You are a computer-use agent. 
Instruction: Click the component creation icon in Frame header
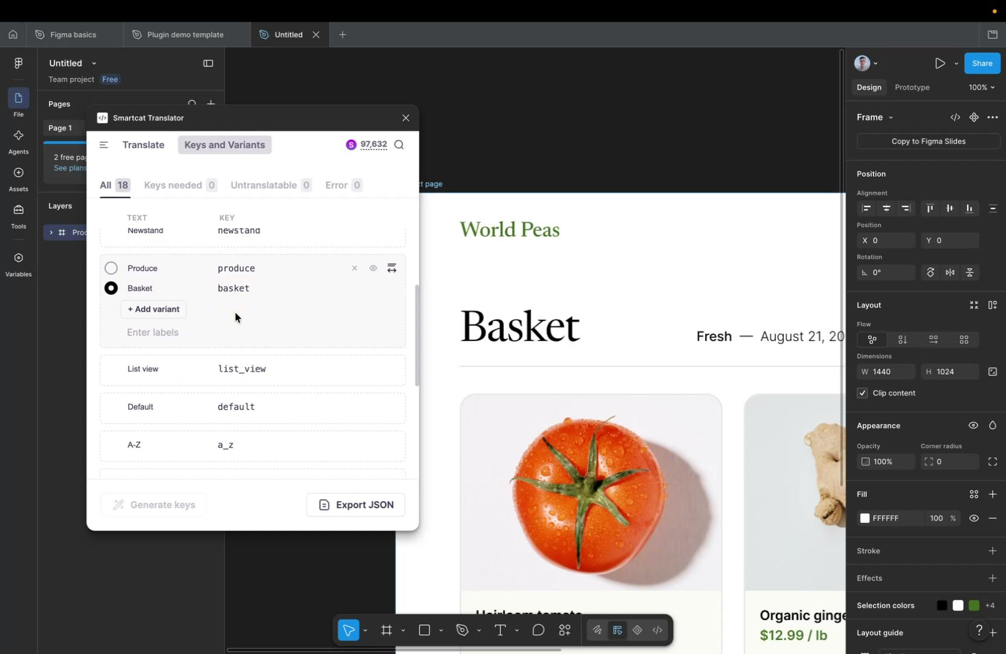pos(974,117)
